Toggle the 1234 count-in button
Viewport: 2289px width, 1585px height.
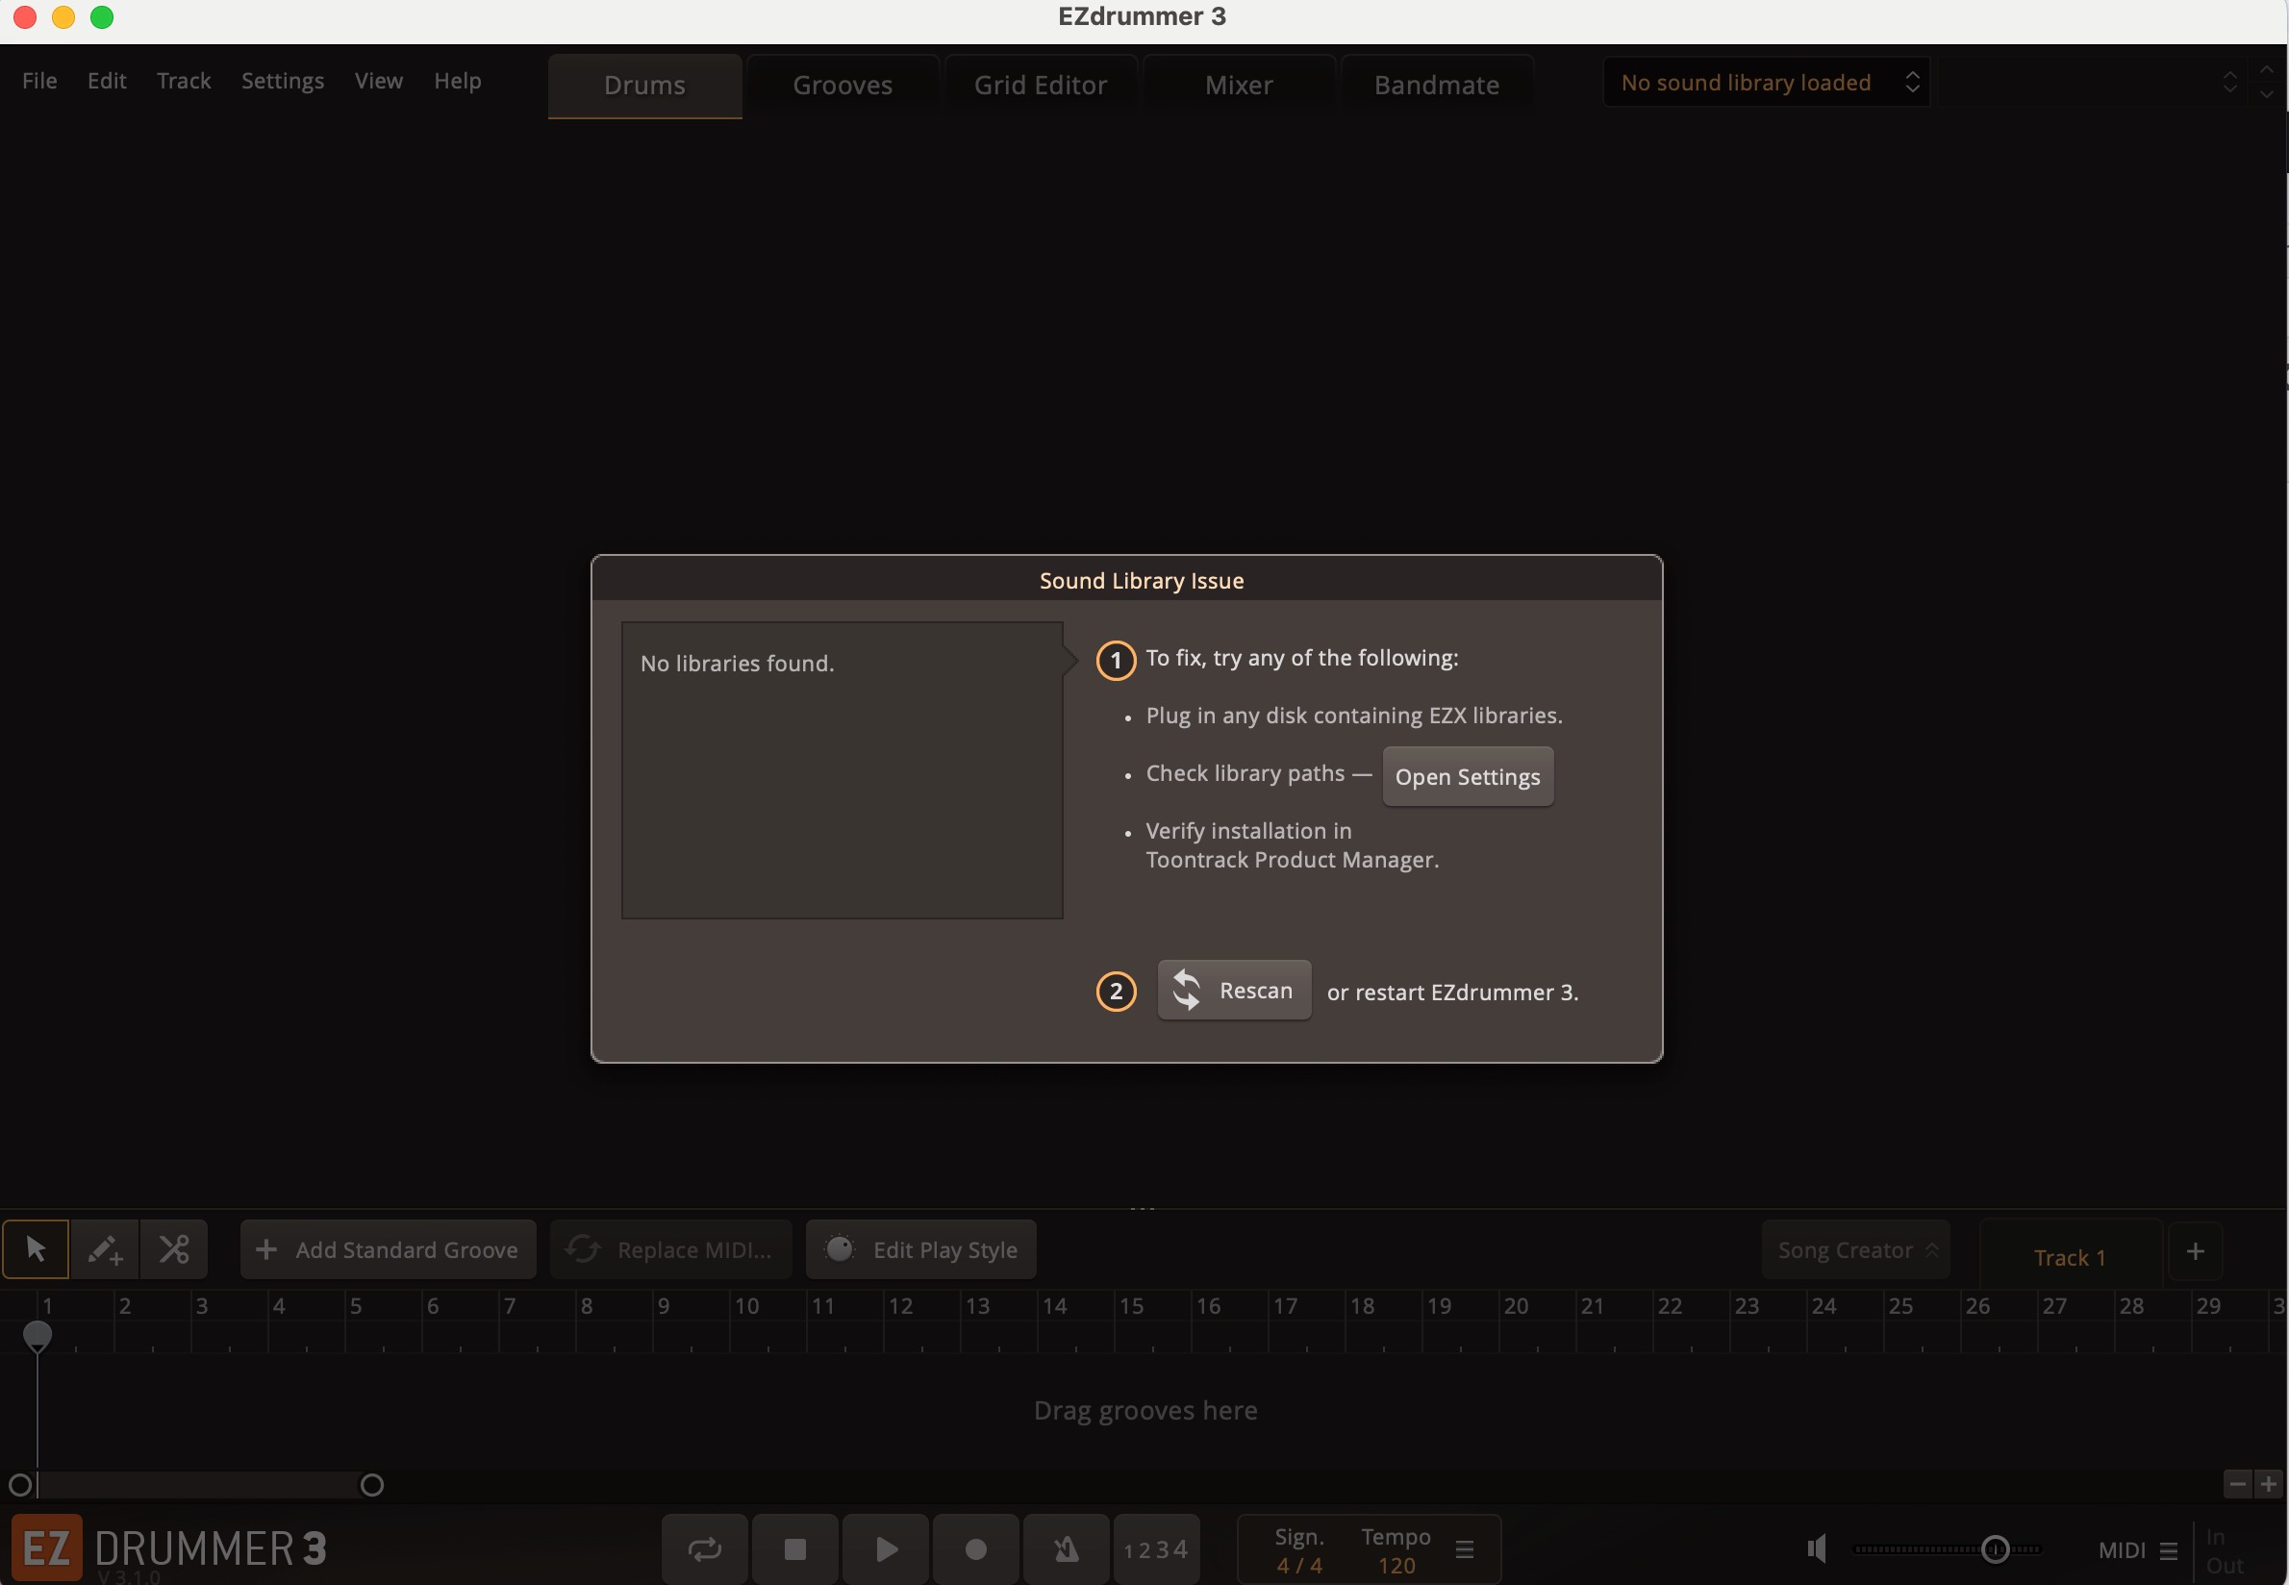point(1156,1549)
